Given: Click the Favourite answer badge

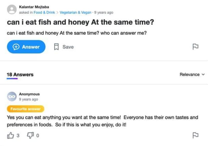Looking at the screenshot, I should pos(25,109).
